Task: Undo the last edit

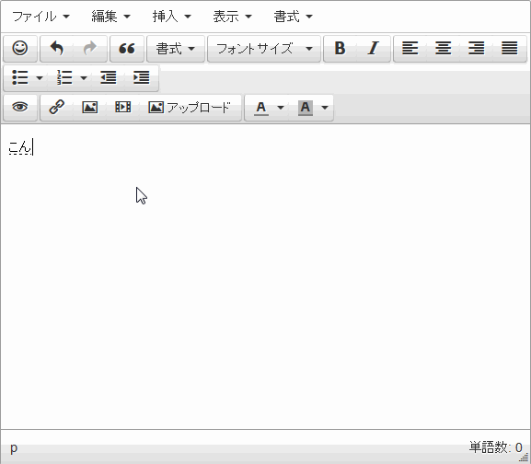Action: [x=57, y=49]
